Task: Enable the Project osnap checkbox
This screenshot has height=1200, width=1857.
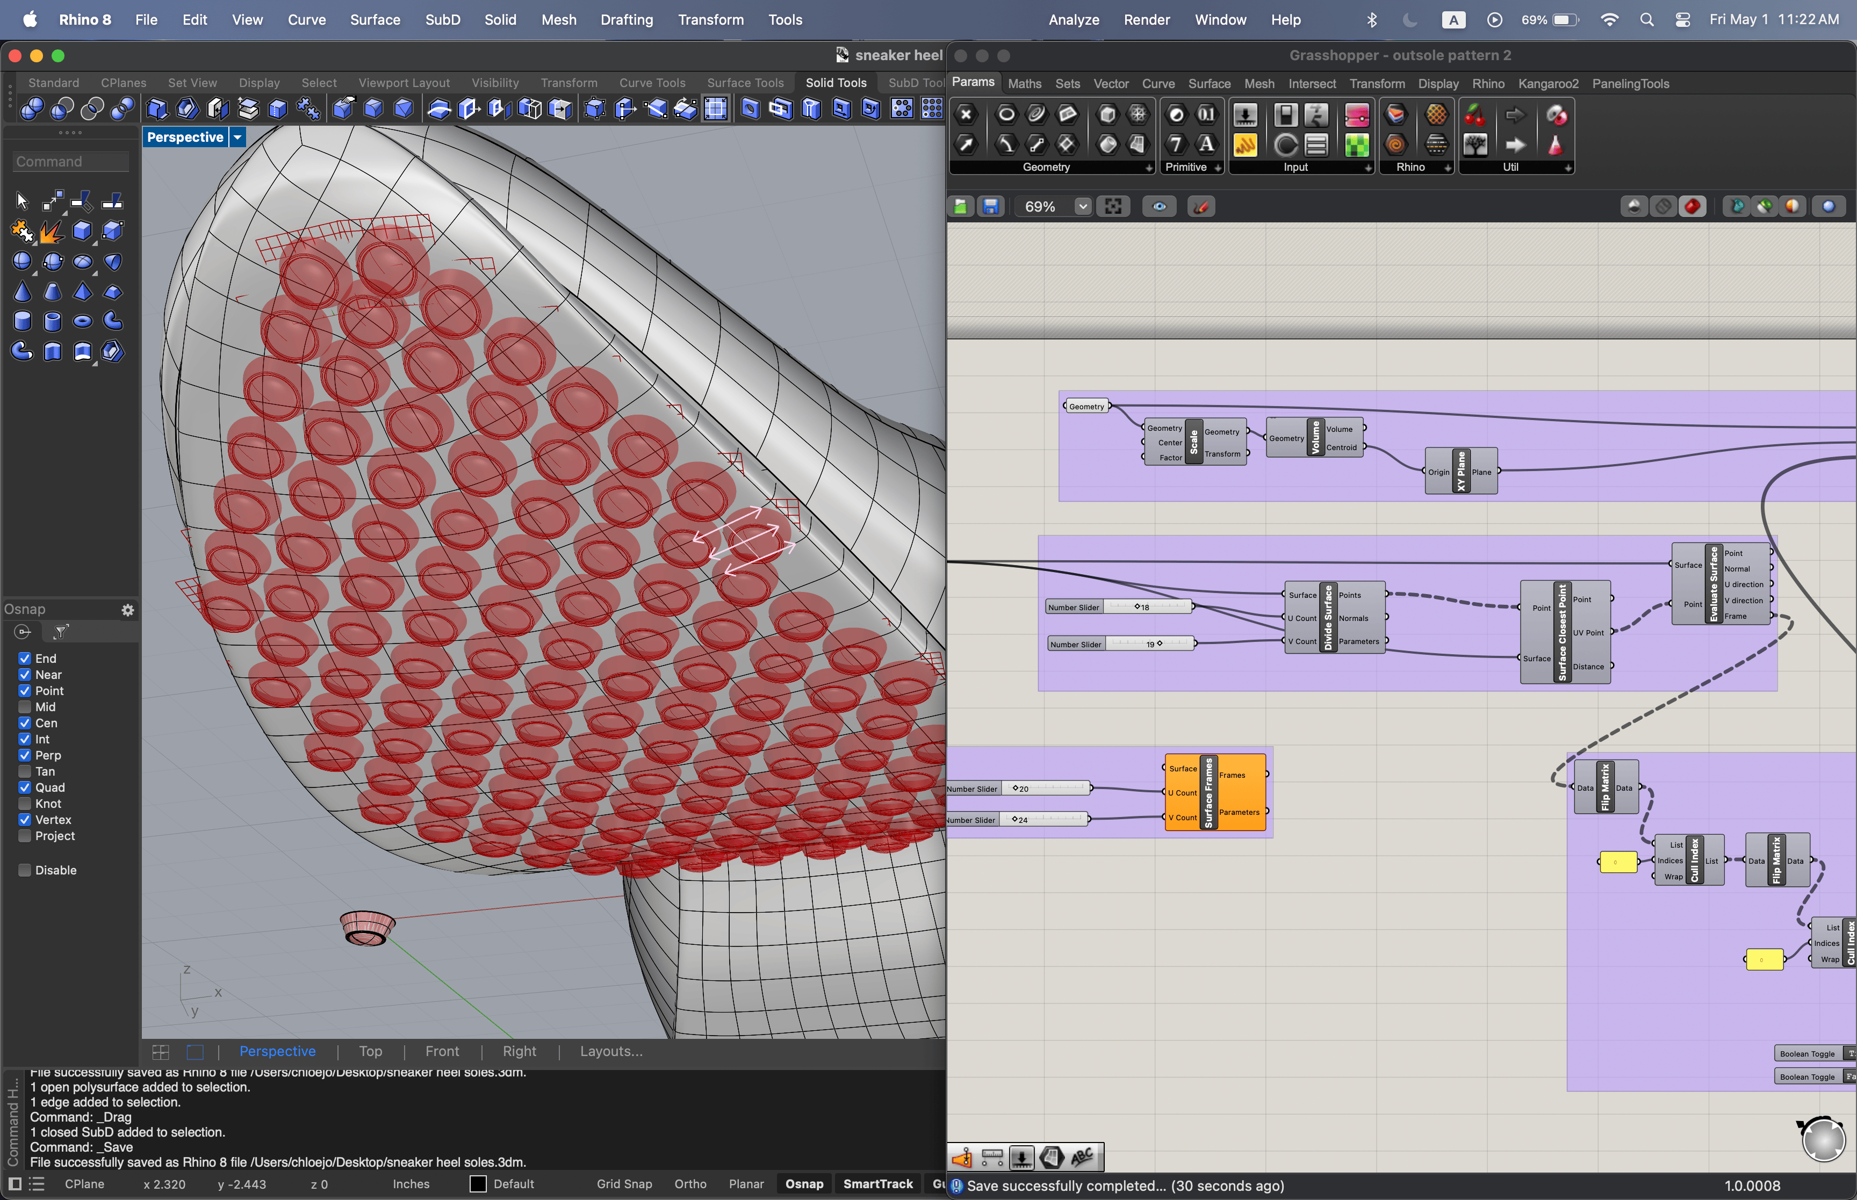Action: tap(25, 835)
